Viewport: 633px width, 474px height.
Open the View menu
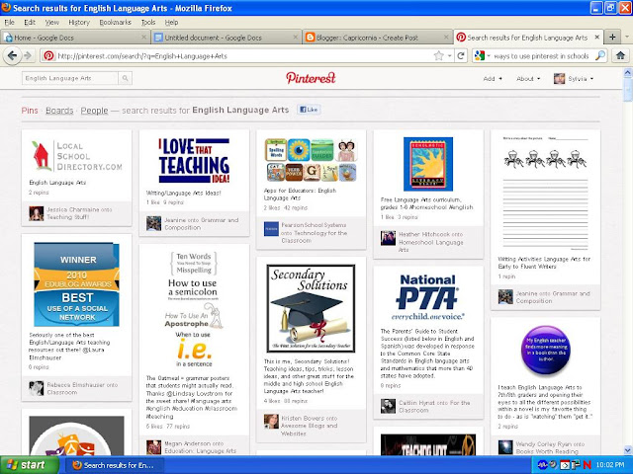point(51,22)
